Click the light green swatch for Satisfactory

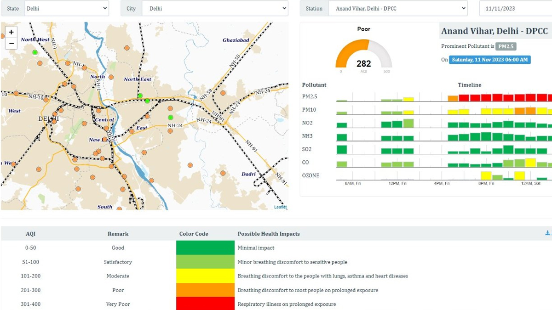(205, 262)
